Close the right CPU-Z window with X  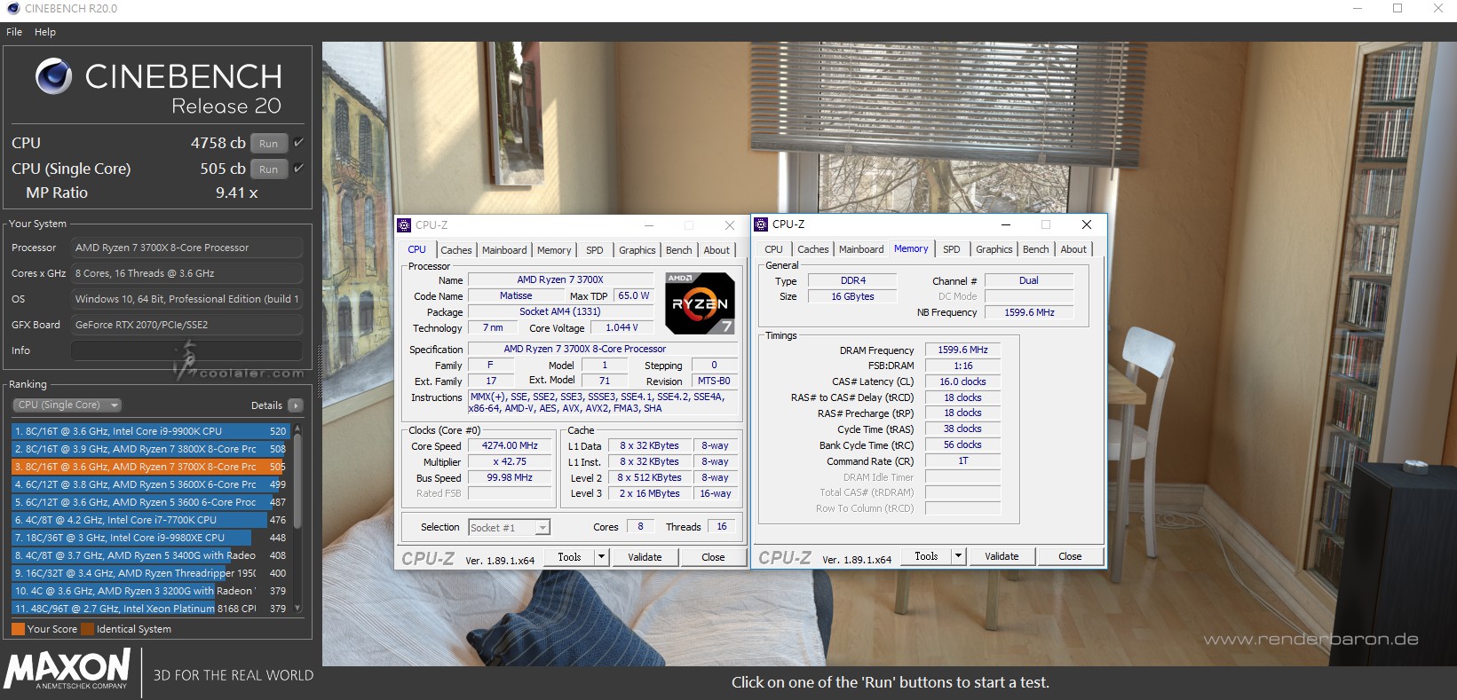[1087, 224]
